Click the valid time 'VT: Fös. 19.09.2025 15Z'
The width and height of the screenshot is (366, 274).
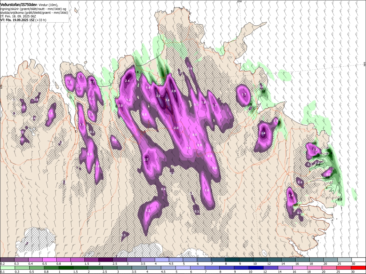[x=17, y=20]
